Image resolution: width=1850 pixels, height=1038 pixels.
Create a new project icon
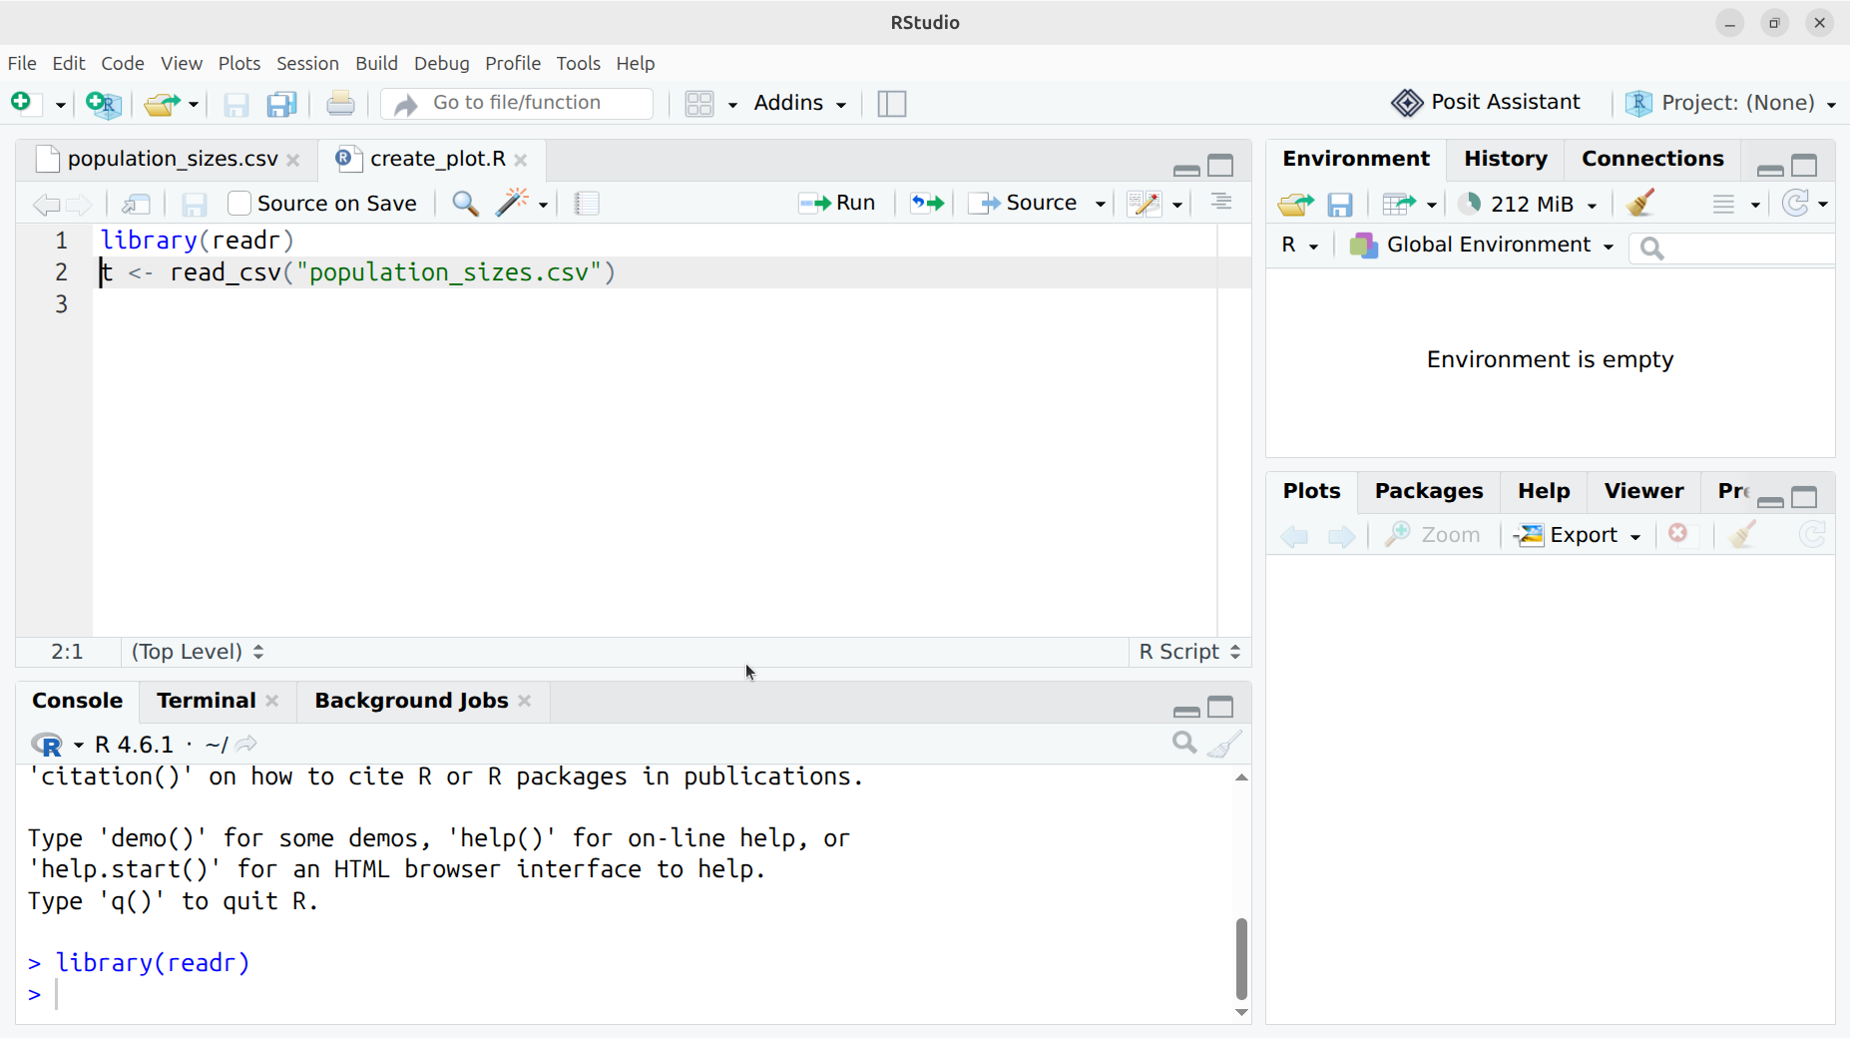(x=104, y=103)
